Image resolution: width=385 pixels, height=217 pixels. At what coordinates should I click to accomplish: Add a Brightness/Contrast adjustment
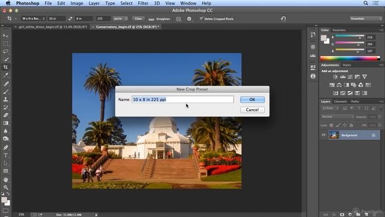click(x=335, y=77)
